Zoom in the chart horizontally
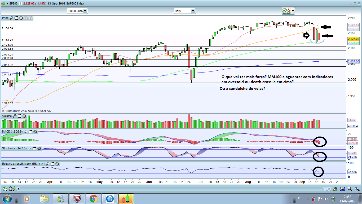This screenshot has width=362, height=204. click(357, 189)
